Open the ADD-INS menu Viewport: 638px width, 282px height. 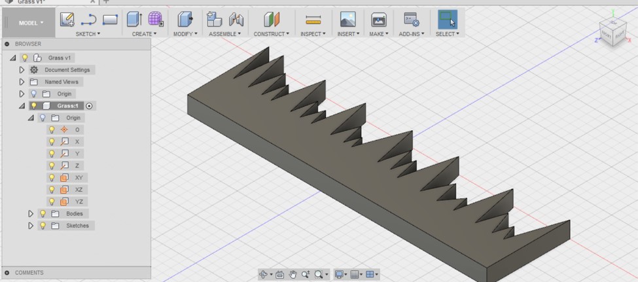coord(412,34)
